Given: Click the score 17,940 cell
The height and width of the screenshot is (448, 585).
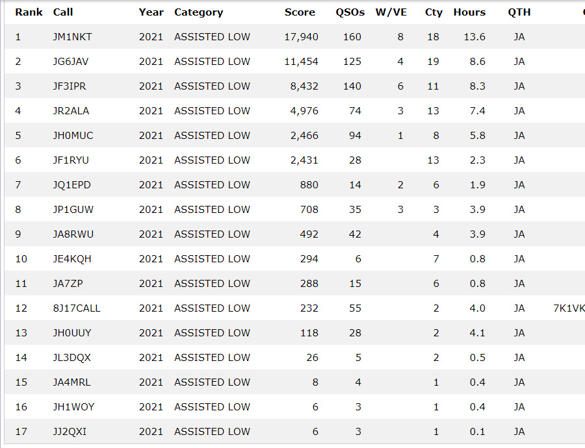Looking at the screenshot, I should [x=301, y=37].
